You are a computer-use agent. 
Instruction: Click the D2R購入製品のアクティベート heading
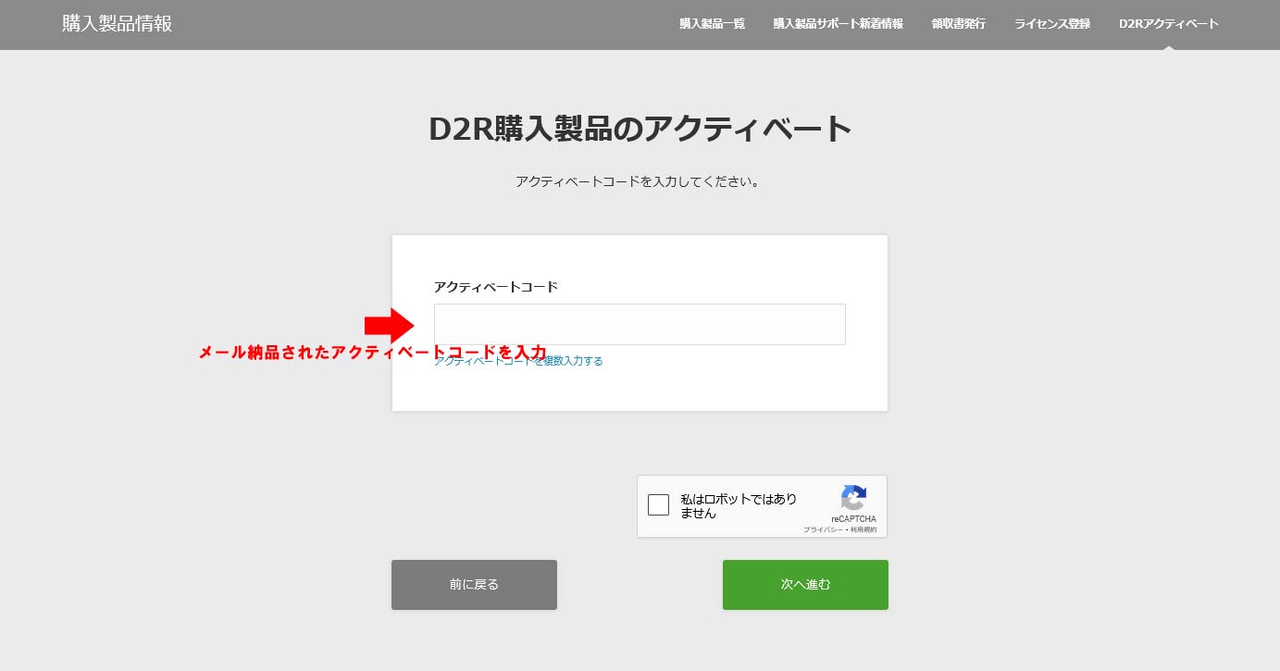pos(640,130)
